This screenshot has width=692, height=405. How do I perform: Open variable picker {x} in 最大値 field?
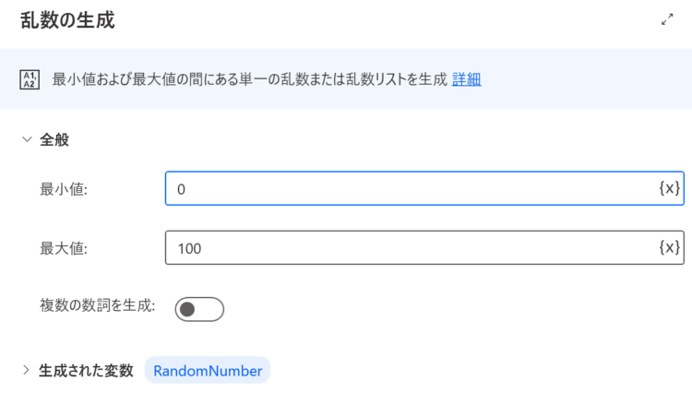pos(669,247)
